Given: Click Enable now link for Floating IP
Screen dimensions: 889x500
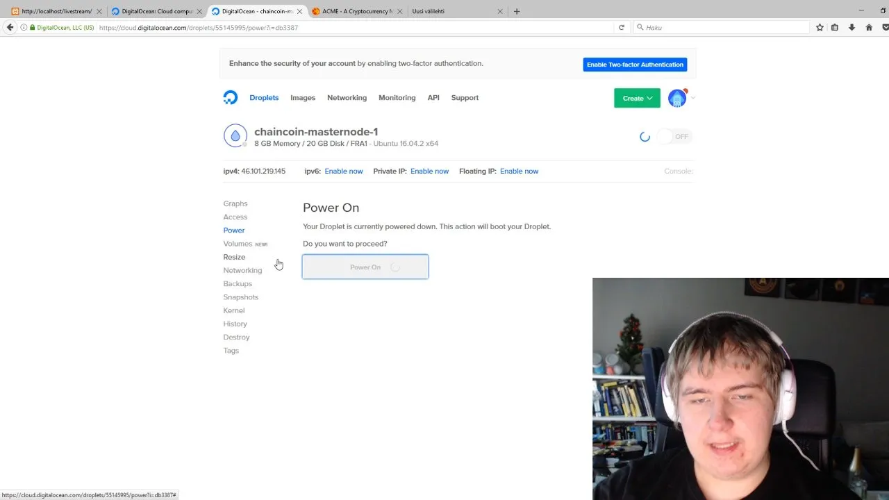Looking at the screenshot, I should click(519, 172).
